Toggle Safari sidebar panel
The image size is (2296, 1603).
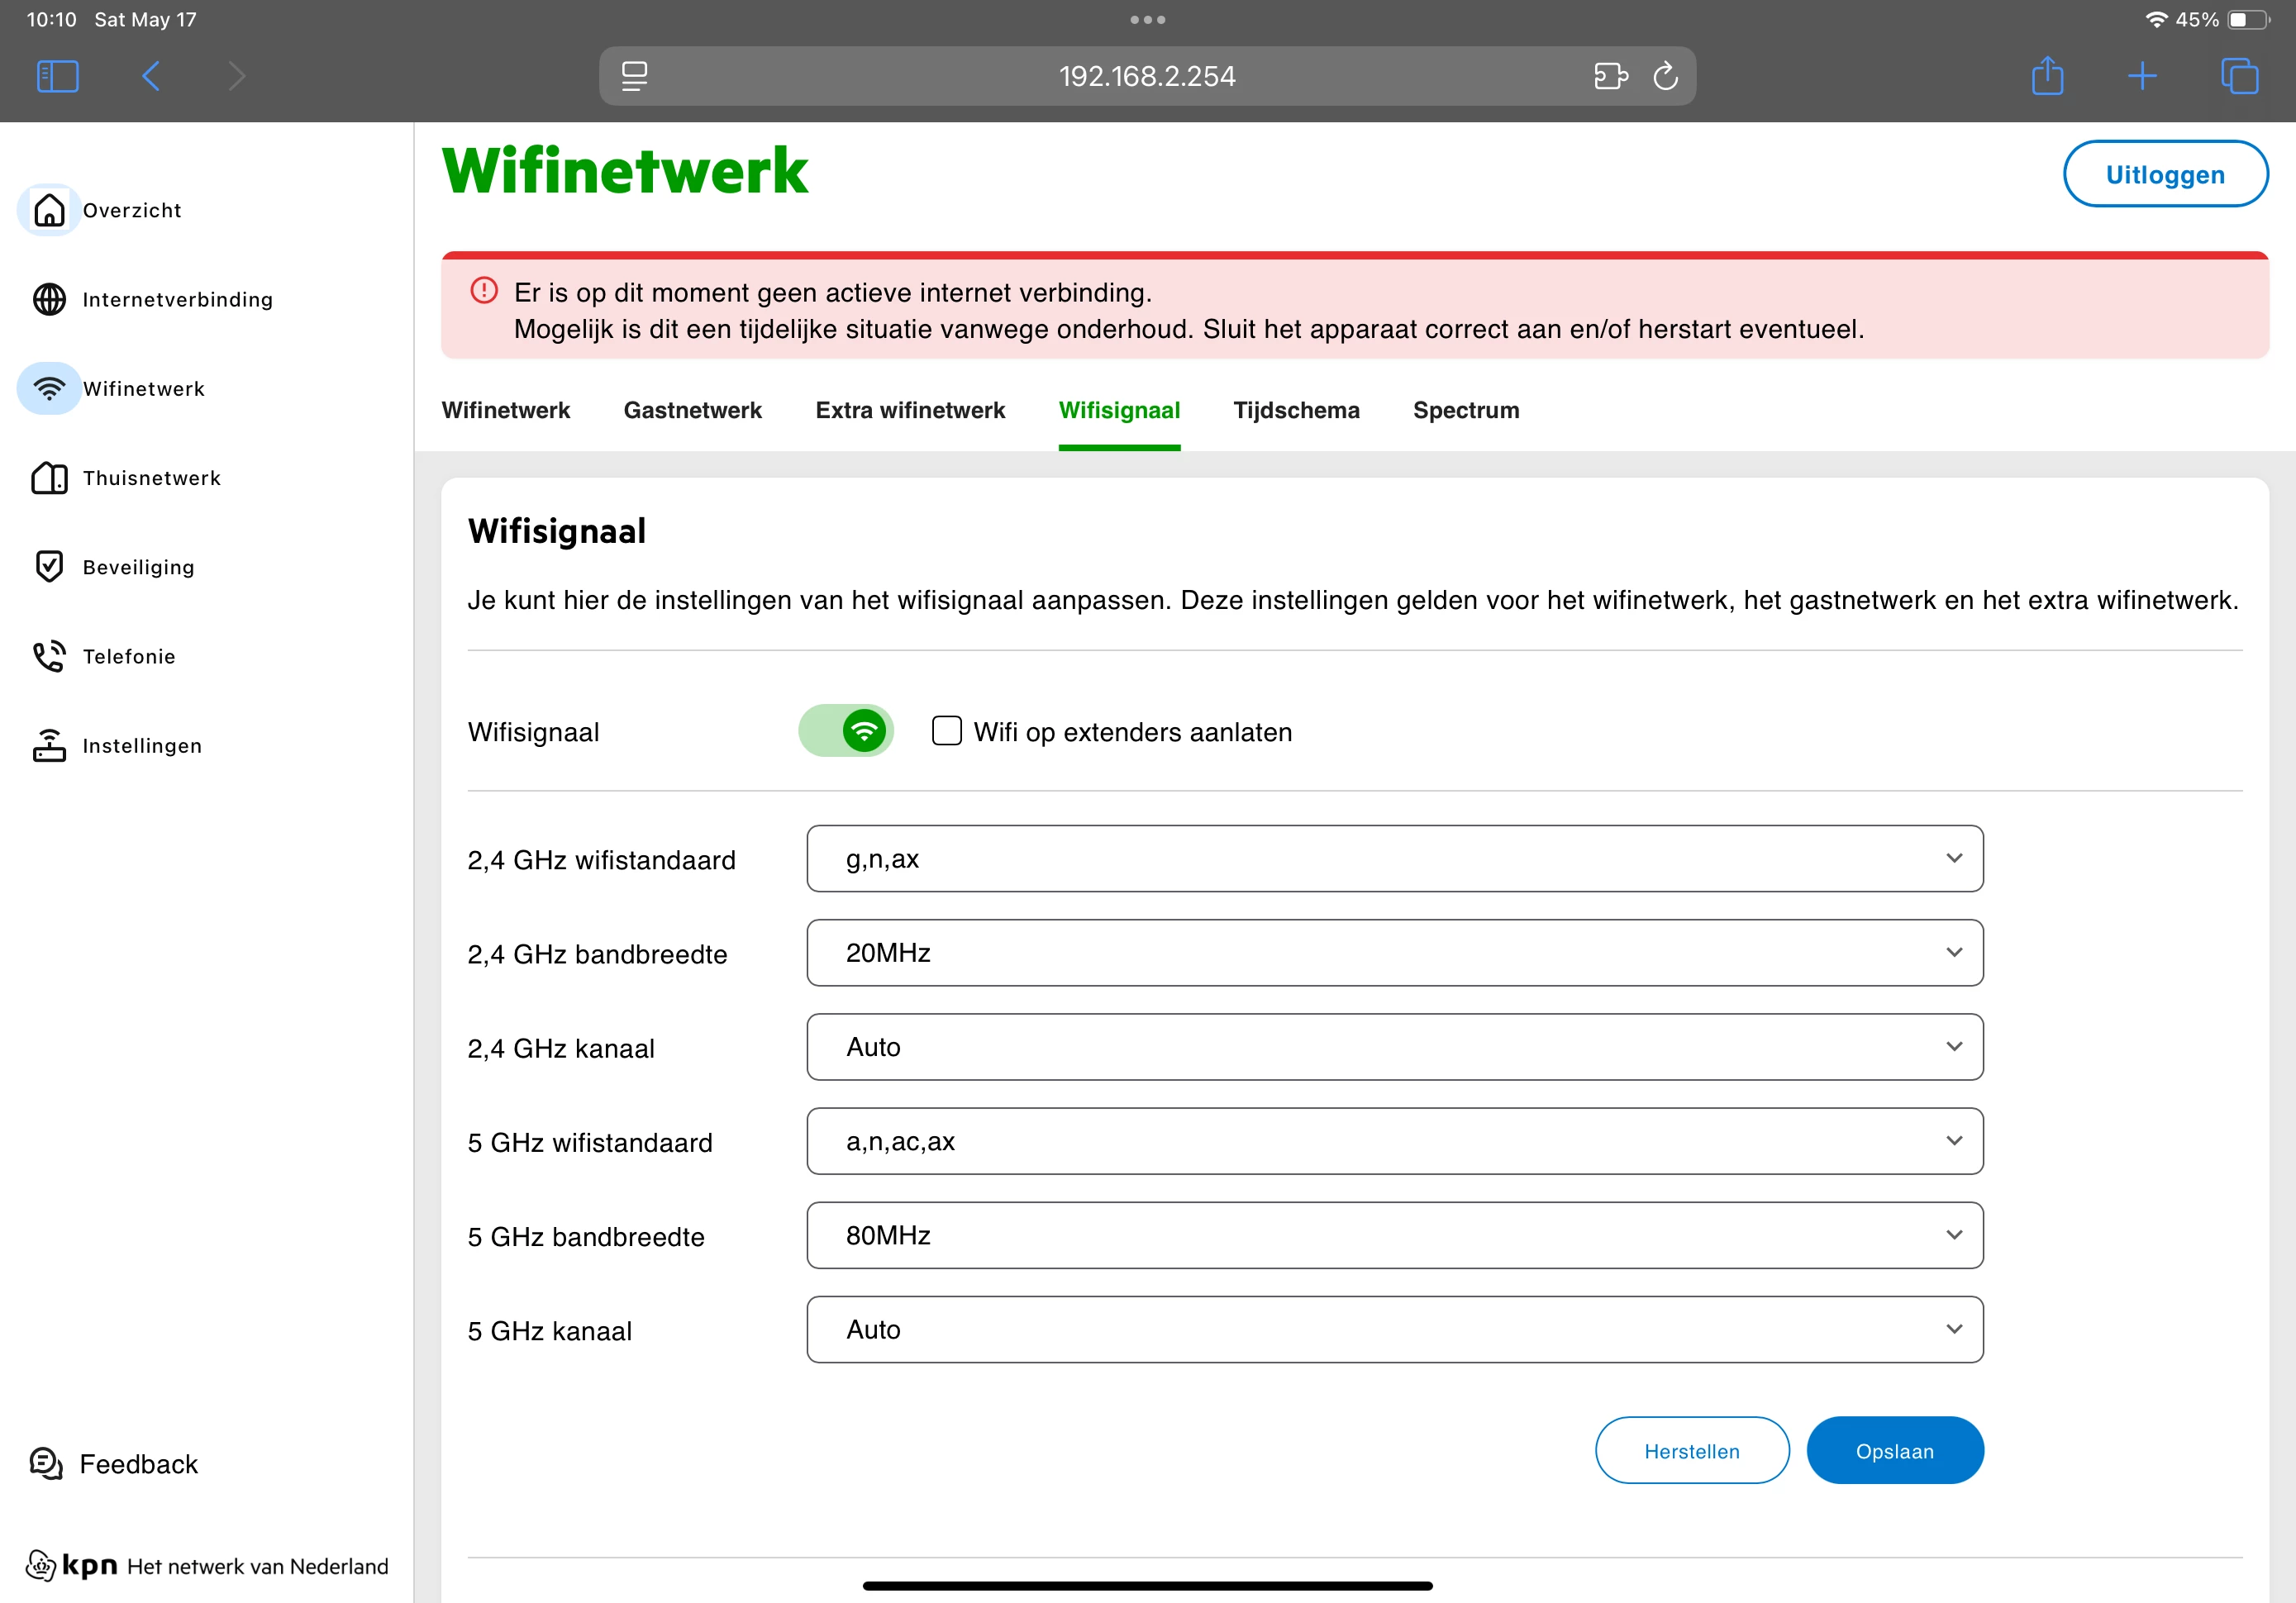(57, 76)
